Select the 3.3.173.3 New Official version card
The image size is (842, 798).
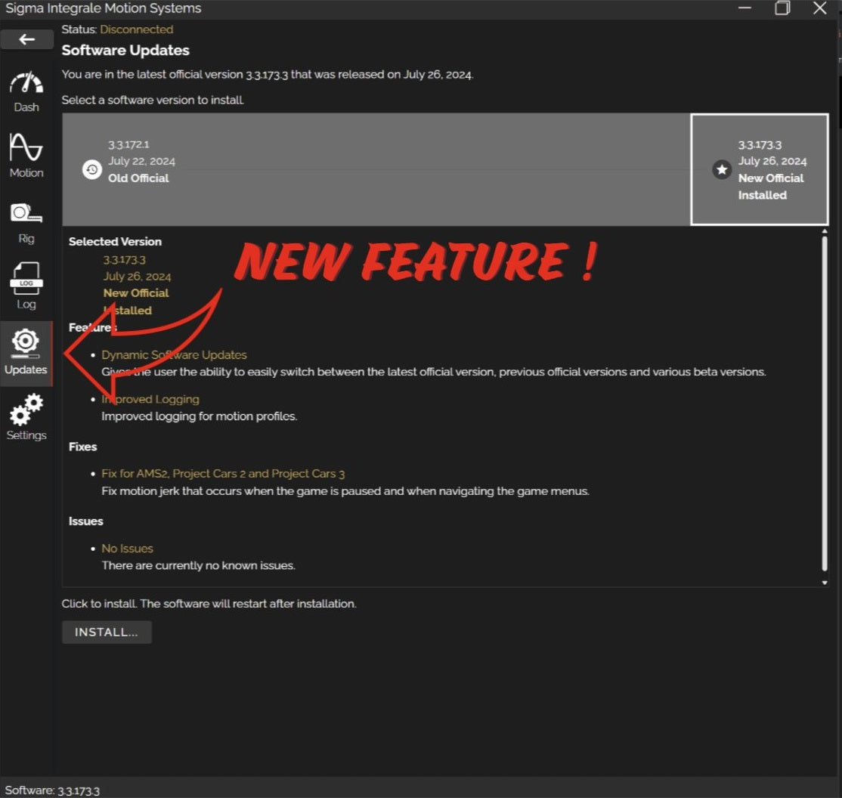click(758, 168)
